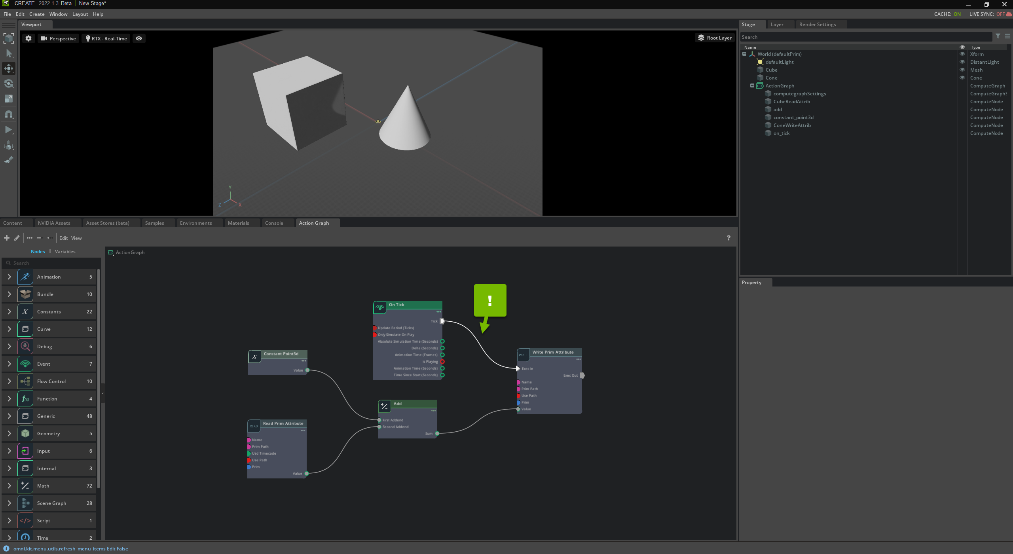Screen dimensions: 1013x554
Task: Collapse the ActionGraph tree node
Action: [752, 85]
